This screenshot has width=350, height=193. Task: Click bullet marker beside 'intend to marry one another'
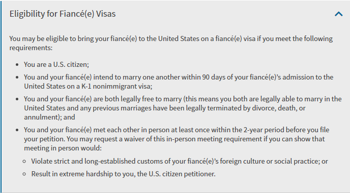[x=17, y=78]
